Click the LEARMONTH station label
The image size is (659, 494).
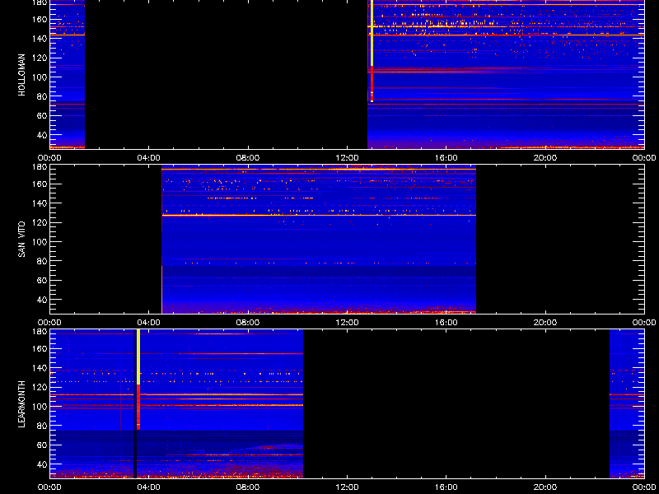[x=22, y=404]
